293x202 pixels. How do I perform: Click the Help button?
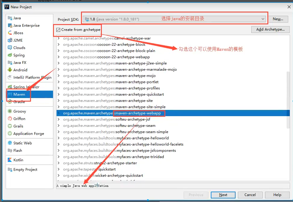click(277, 195)
